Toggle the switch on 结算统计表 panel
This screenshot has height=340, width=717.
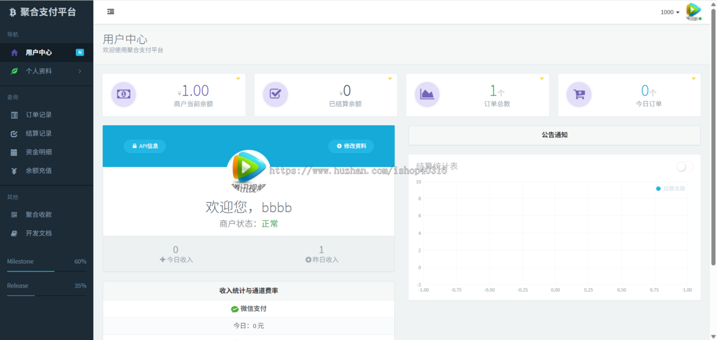coord(685,167)
